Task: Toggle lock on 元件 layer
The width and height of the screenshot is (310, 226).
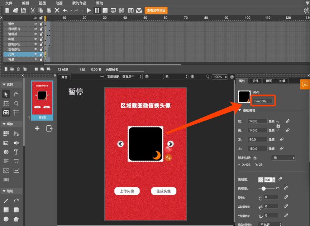Action: (41, 54)
